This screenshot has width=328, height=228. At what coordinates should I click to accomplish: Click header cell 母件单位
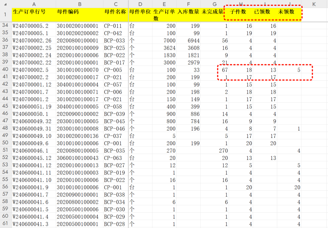pos(140,15)
